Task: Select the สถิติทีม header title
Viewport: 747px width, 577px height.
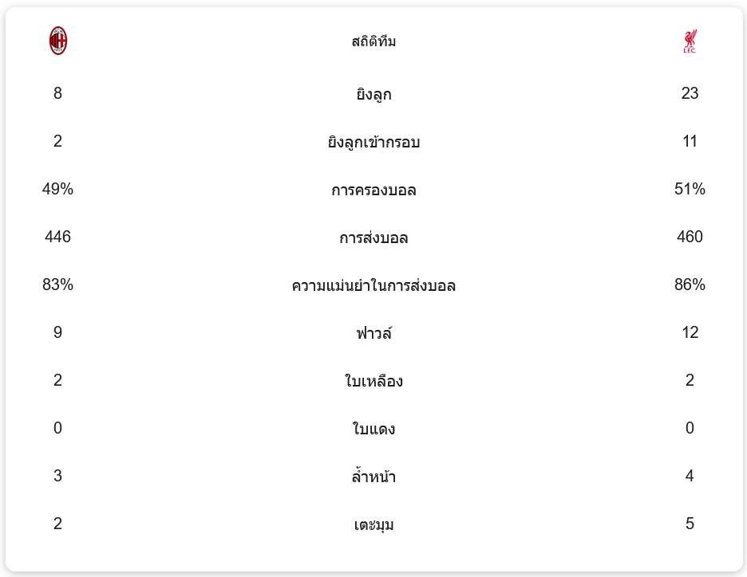Action: (373, 41)
